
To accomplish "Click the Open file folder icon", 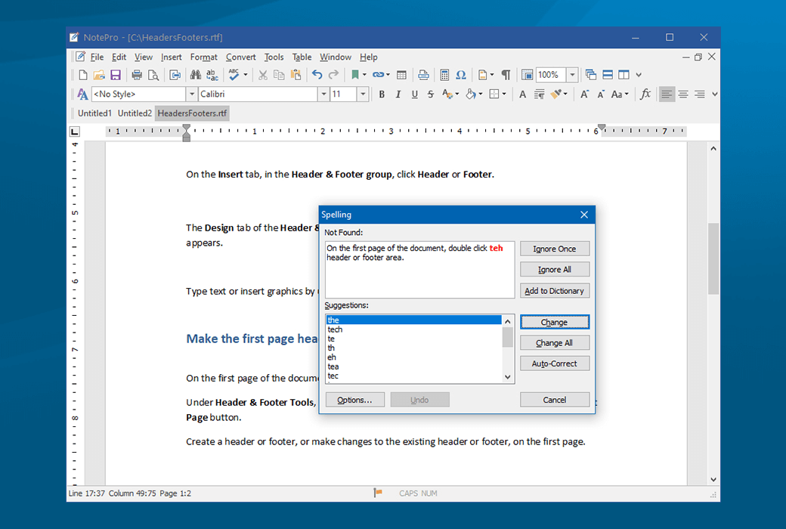I will point(99,76).
